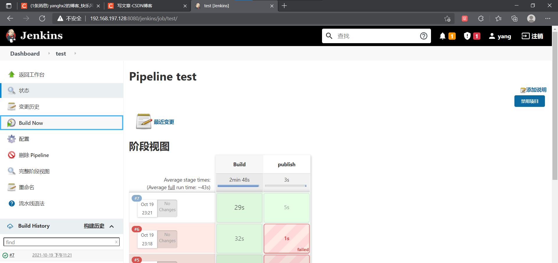Click the 添加说明 edit icon
Image resolution: width=558 pixels, height=263 pixels.
(x=523, y=90)
